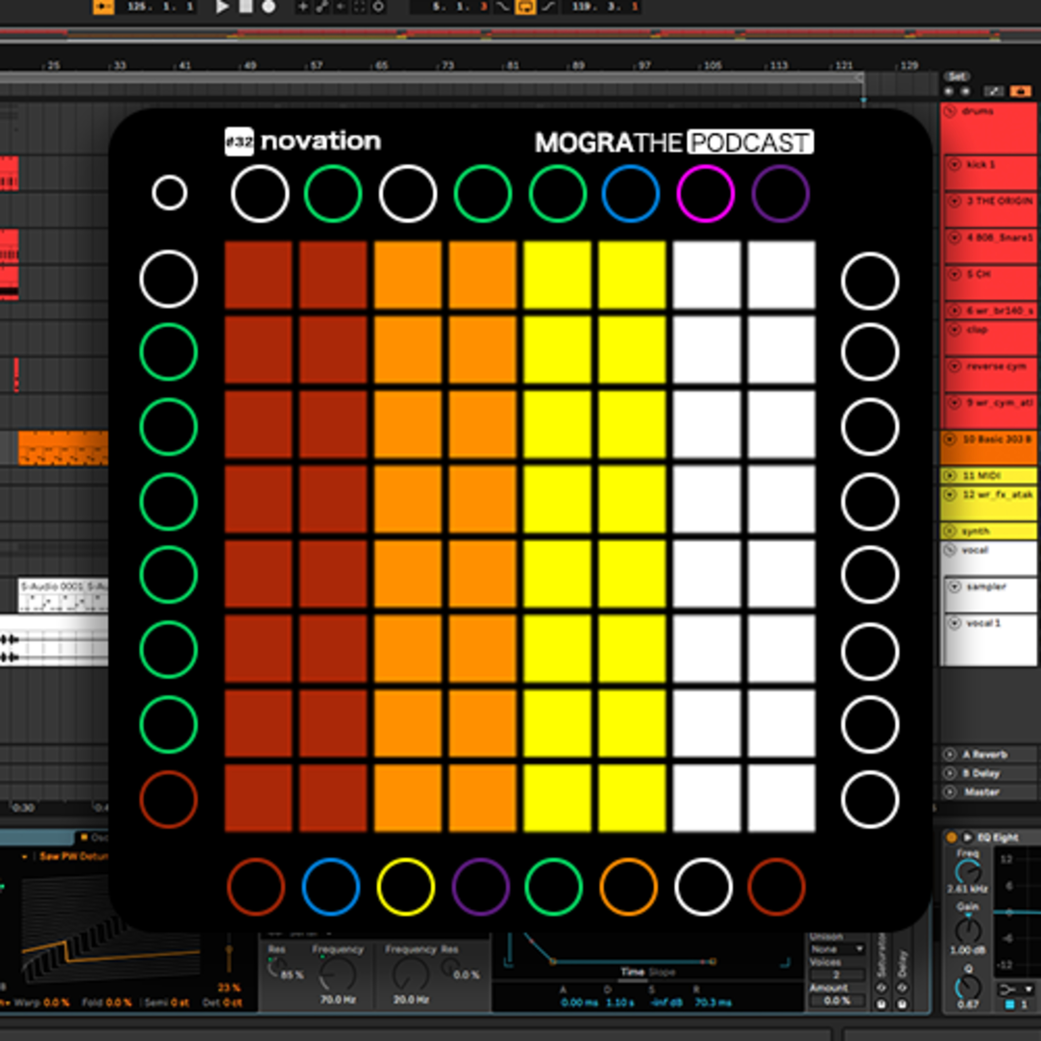Click the MIDI Arrangement Overdub plus icon

pyautogui.click(x=303, y=7)
